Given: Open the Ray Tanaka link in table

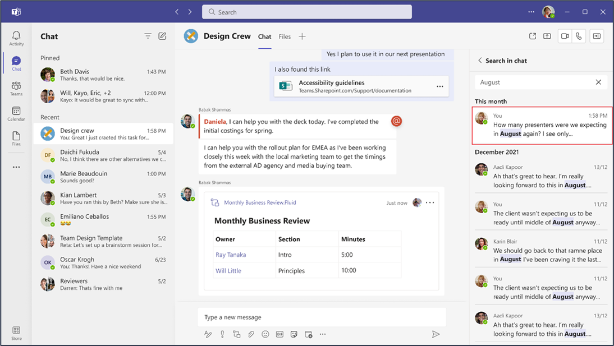Looking at the screenshot, I should click(231, 255).
